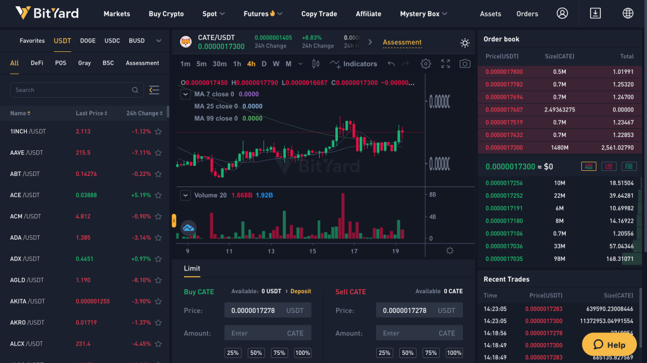Open the user account profile icon
Screen dimensions: 647x363
pyautogui.click(x=562, y=14)
